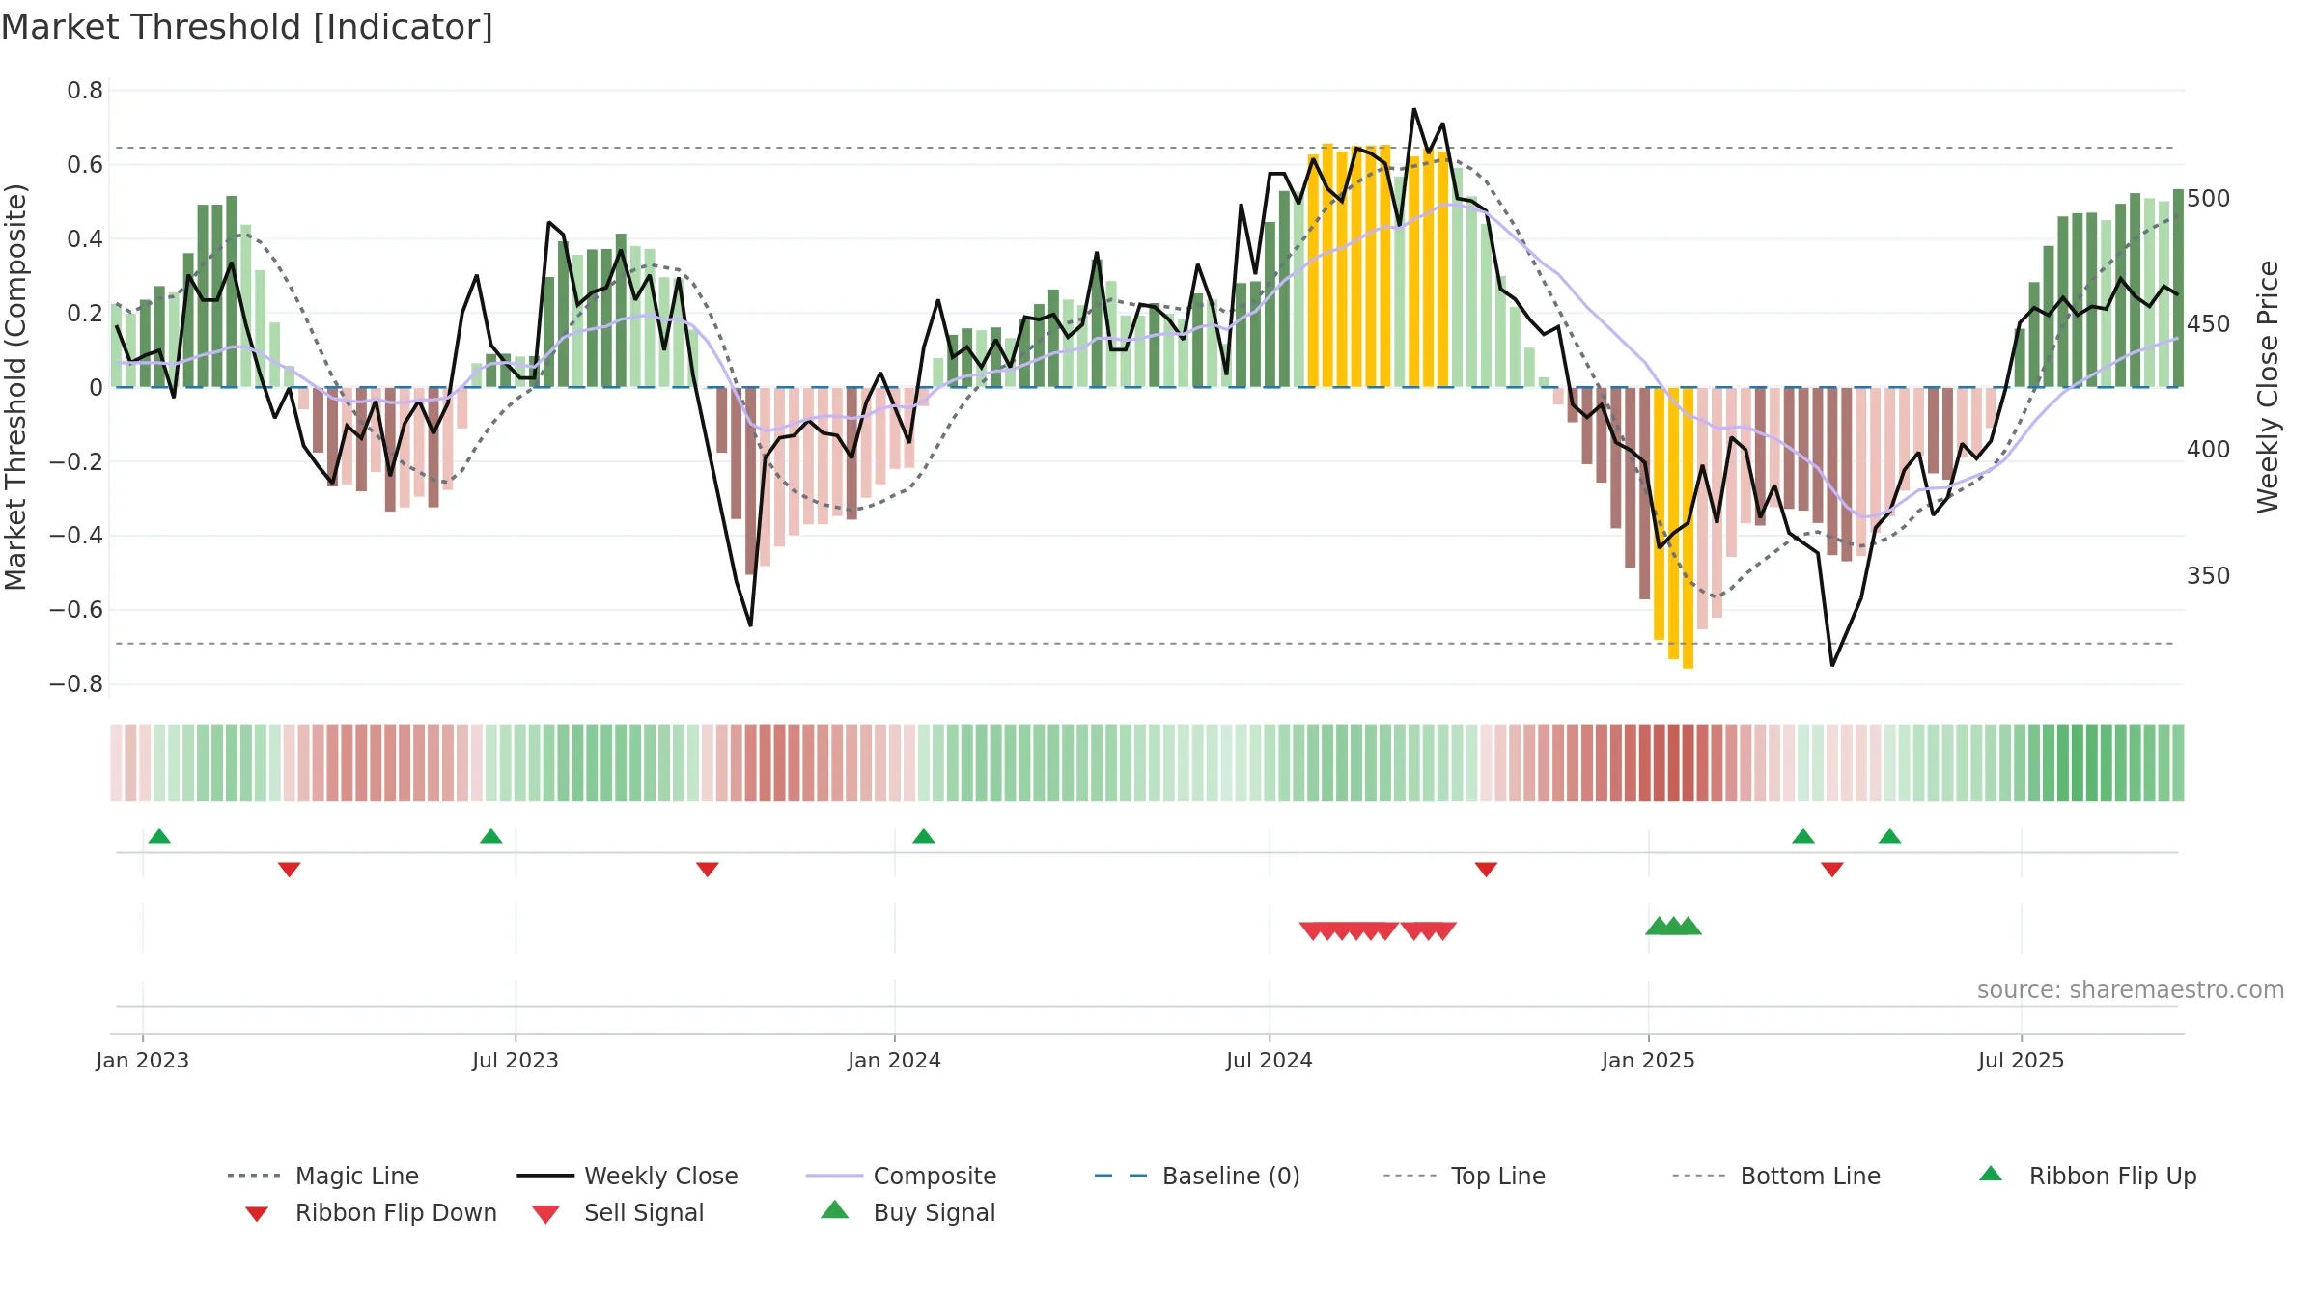
Task: Click the −0.8 left axis tick label
Action: [75, 684]
